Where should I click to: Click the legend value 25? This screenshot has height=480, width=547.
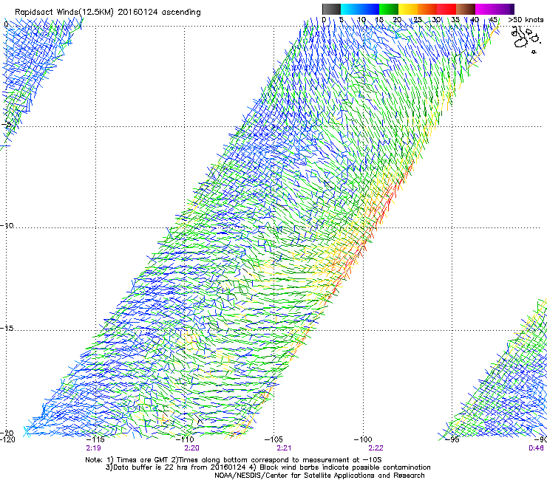click(x=418, y=20)
